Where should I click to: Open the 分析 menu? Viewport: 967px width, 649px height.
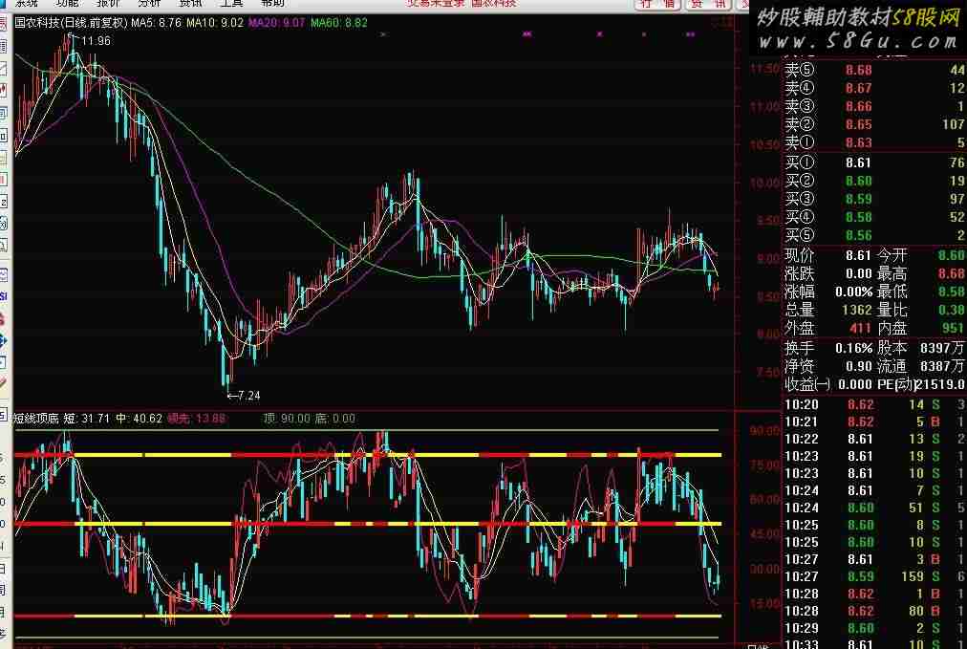pos(150,4)
